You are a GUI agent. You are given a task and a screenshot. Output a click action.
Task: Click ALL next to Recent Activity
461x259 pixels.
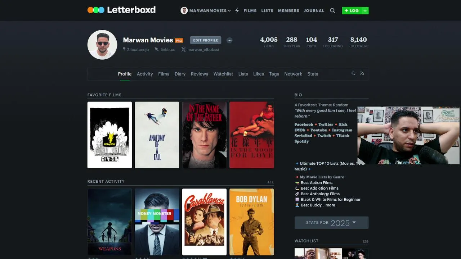point(270,182)
